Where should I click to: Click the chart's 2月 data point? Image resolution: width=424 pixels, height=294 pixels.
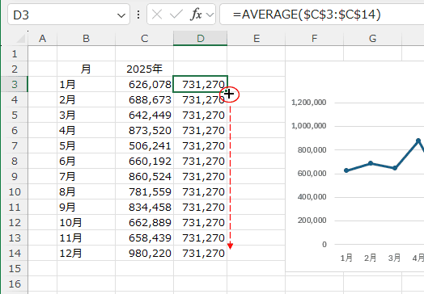coord(371,163)
